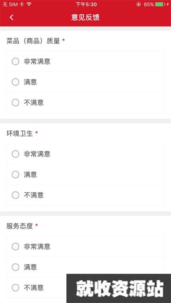This screenshot has width=171, height=303.
Task: Select 不满意 for 服务态度
Action: click(x=37, y=288)
